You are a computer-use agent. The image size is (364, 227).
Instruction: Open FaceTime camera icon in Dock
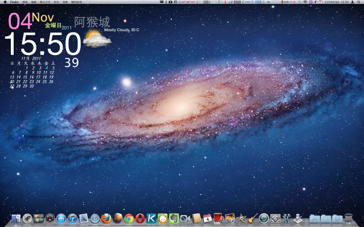[185, 218]
